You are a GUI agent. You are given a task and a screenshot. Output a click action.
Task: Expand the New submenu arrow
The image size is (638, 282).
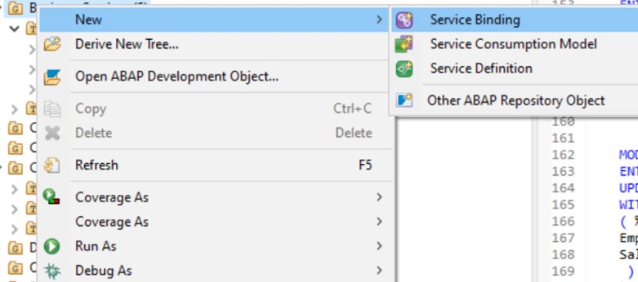379,20
